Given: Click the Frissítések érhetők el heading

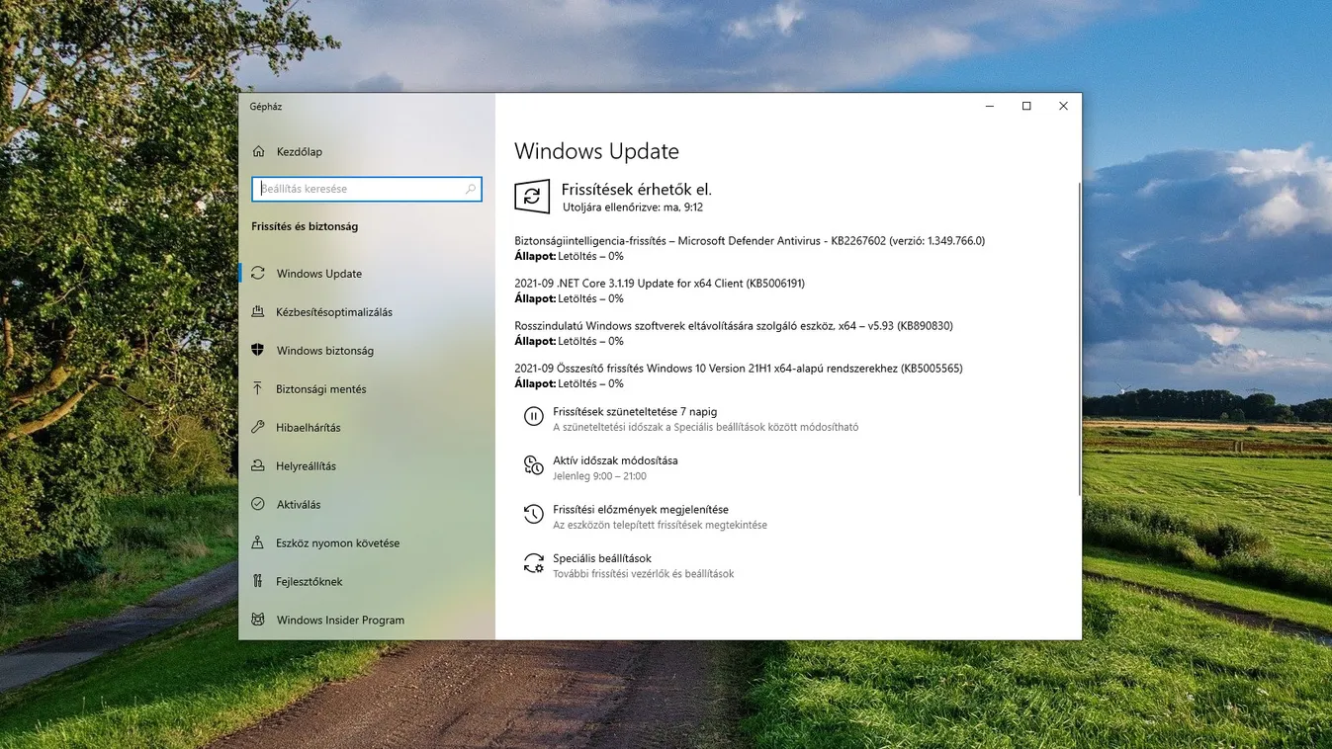Looking at the screenshot, I should [636, 189].
